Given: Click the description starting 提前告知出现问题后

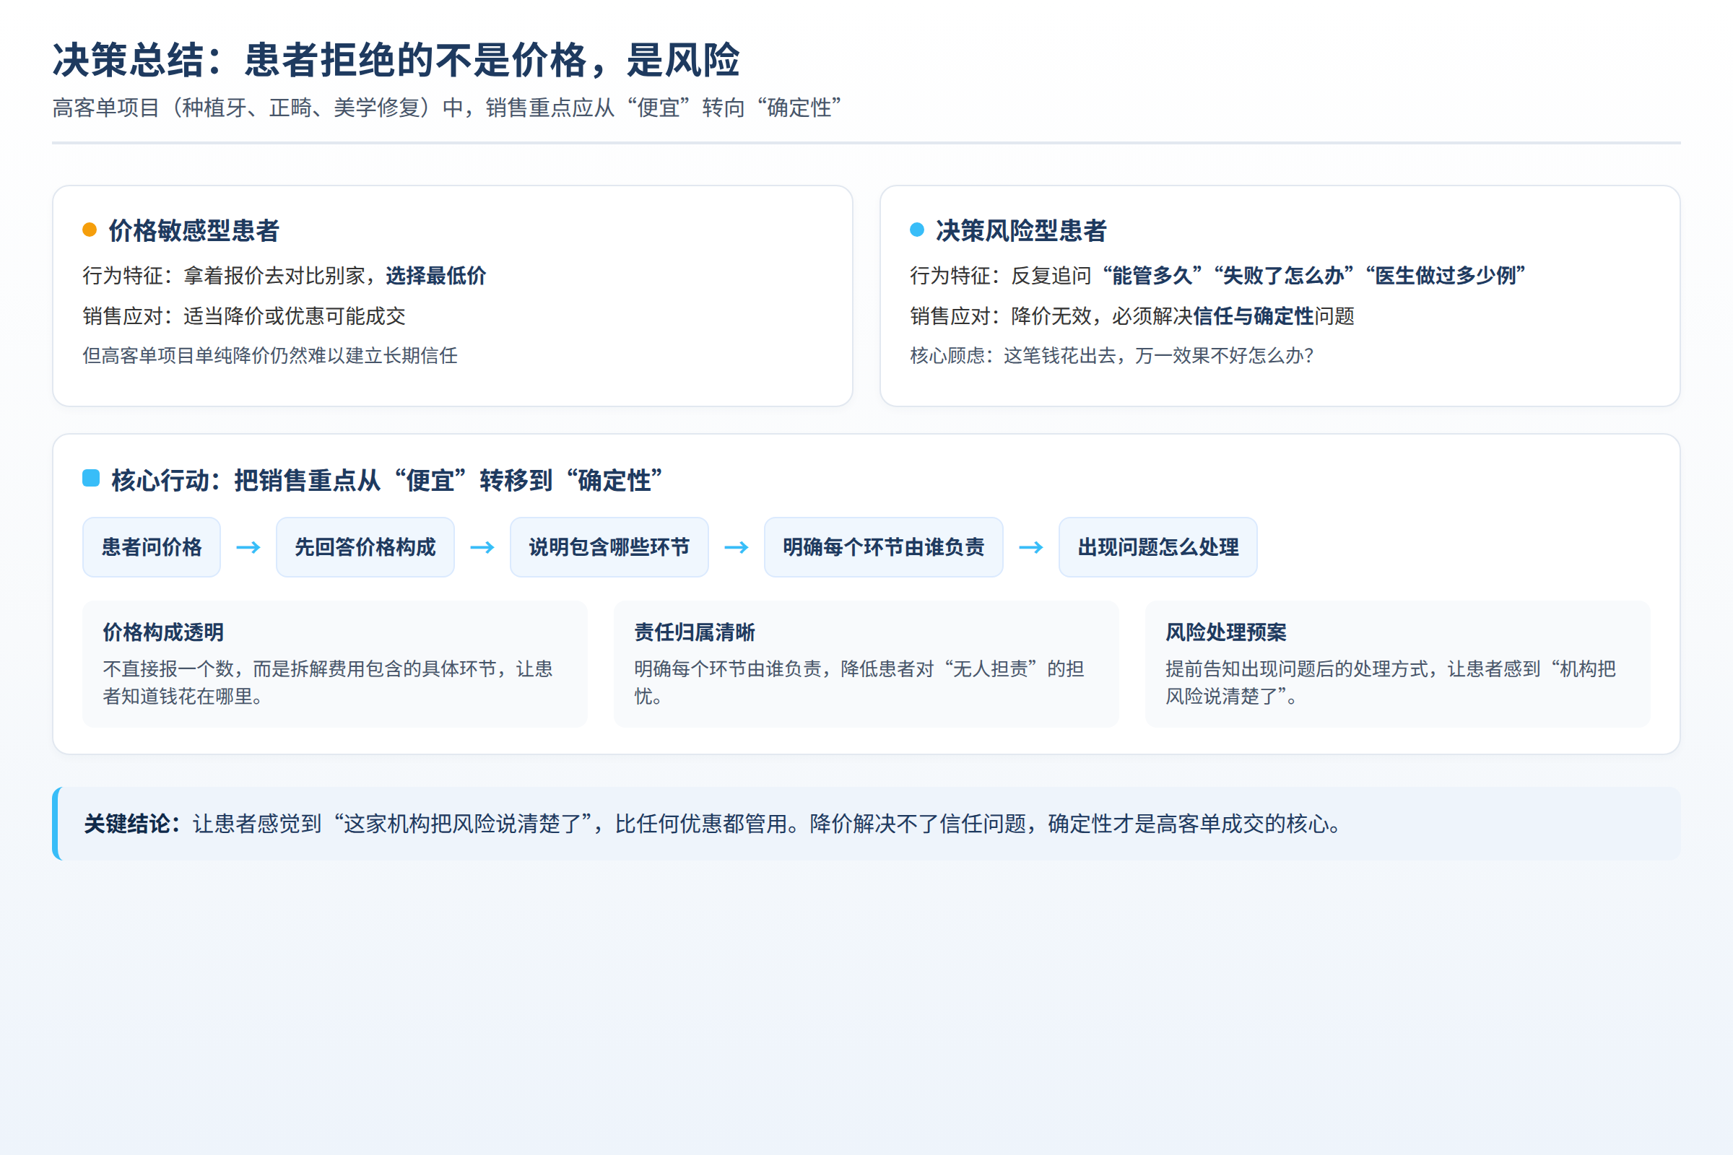Looking at the screenshot, I should coord(1391,682).
